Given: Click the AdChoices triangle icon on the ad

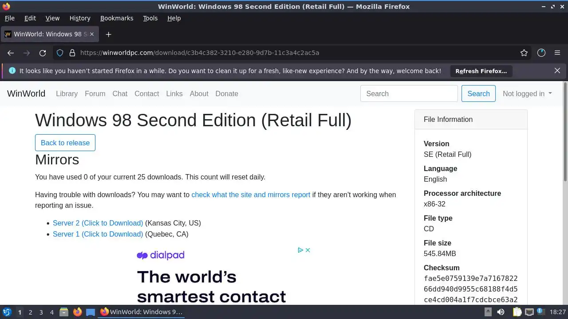Looking at the screenshot, I should 300,250.
